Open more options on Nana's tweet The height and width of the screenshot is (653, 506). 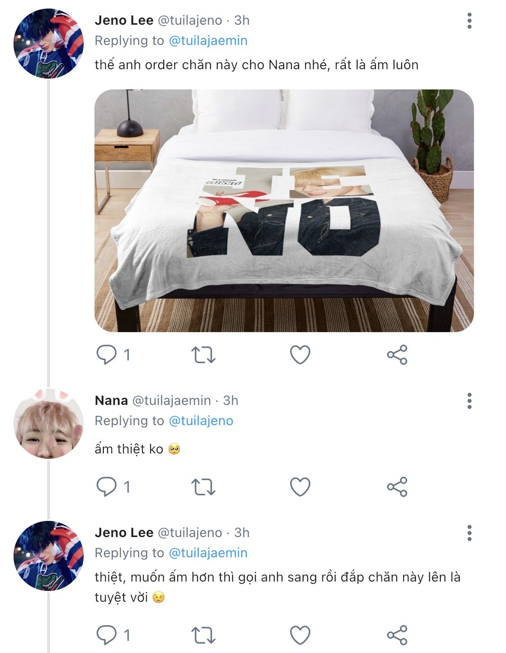click(x=469, y=401)
